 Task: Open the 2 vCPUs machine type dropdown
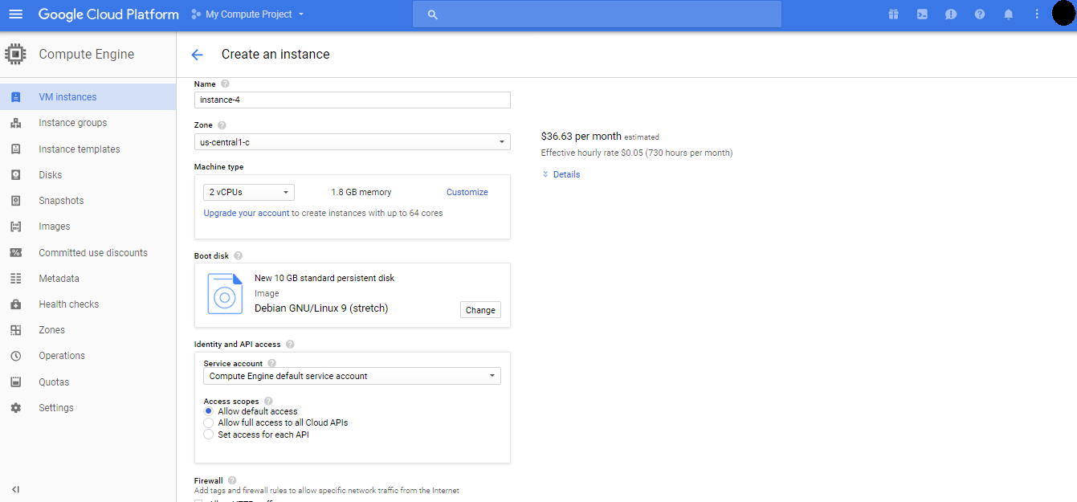249,193
